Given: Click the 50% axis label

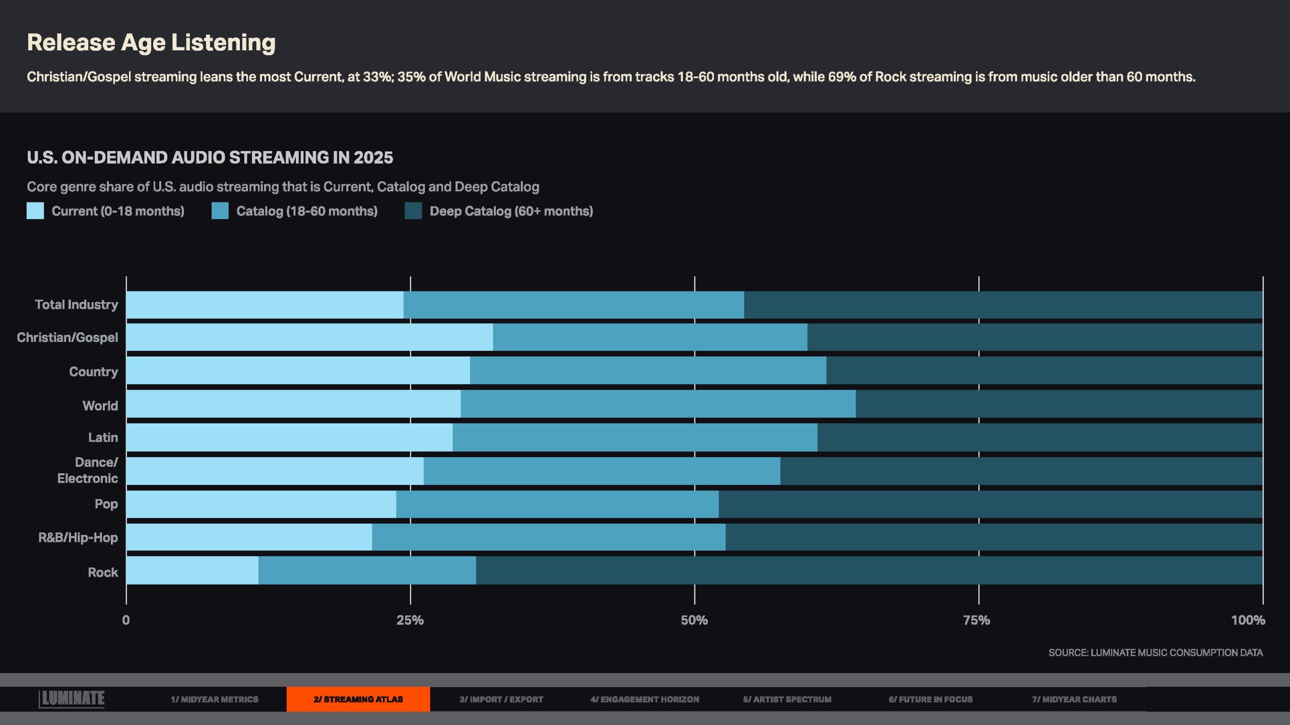Looking at the screenshot, I should [694, 620].
